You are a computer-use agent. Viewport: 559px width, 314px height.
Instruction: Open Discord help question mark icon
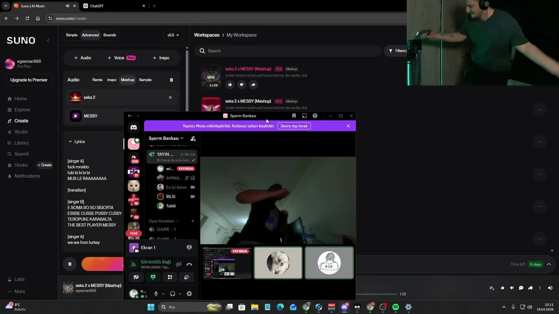(315, 116)
